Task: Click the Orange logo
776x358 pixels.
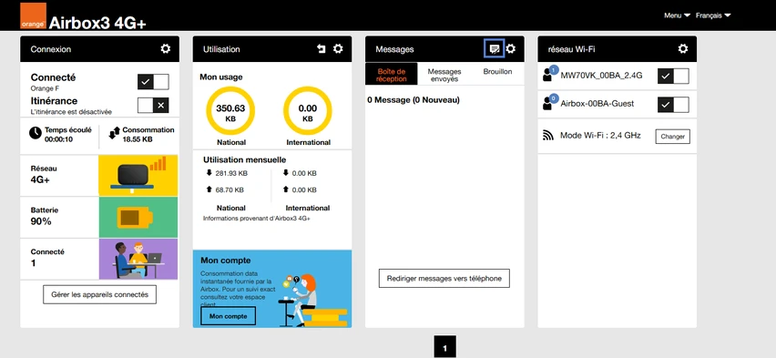Action: tap(33, 15)
